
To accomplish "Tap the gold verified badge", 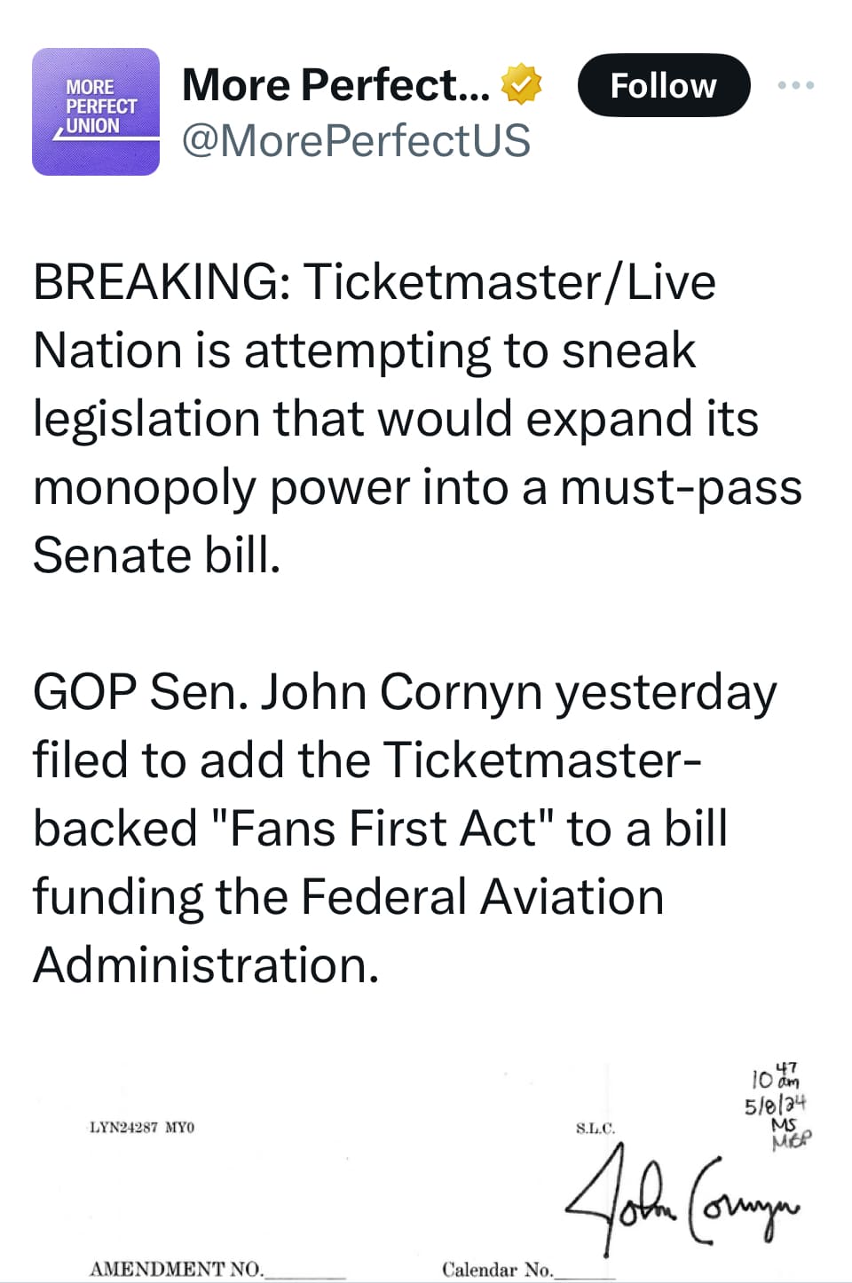I will (521, 85).
